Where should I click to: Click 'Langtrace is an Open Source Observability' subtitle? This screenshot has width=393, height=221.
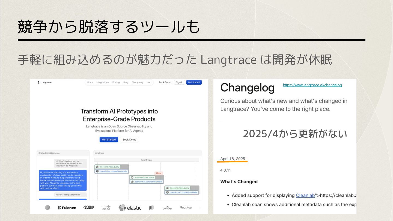click(x=119, y=129)
